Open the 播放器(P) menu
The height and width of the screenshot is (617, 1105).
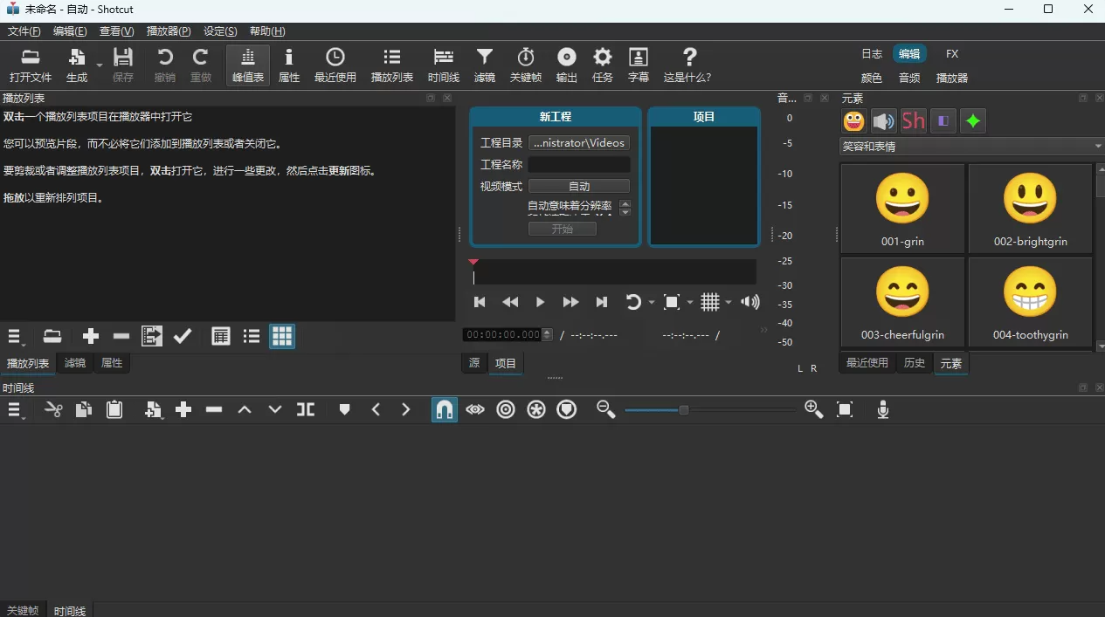click(x=169, y=31)
